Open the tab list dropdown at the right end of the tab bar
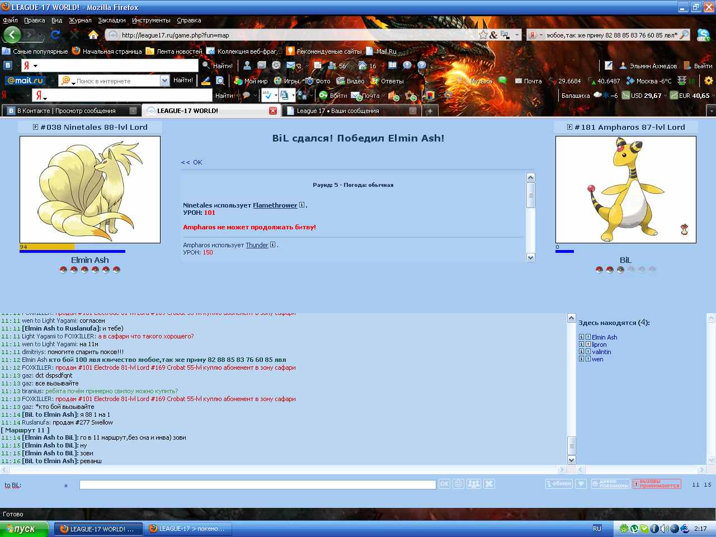Viewport: 716px width, 537px height. [712, 111]
